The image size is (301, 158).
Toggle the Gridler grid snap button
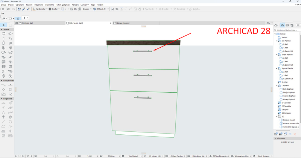(53, 9)
